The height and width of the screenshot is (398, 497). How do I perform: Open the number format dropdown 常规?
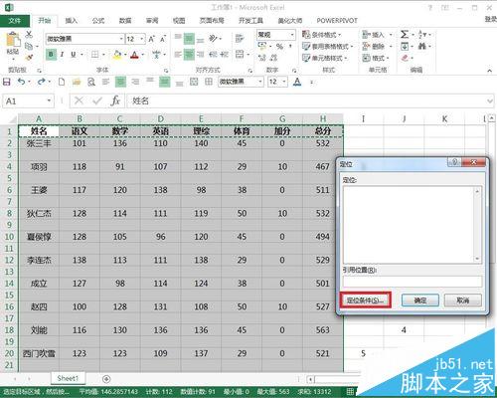292,35
